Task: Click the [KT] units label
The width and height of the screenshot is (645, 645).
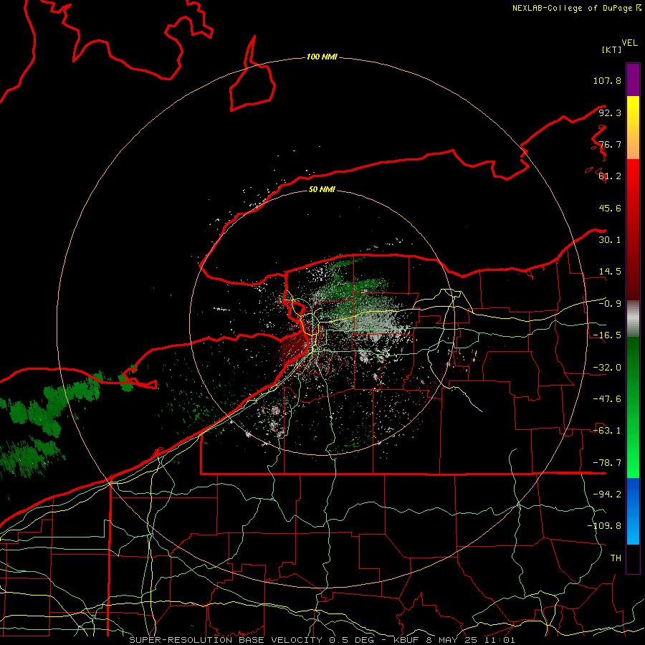Action: (611, 49)
